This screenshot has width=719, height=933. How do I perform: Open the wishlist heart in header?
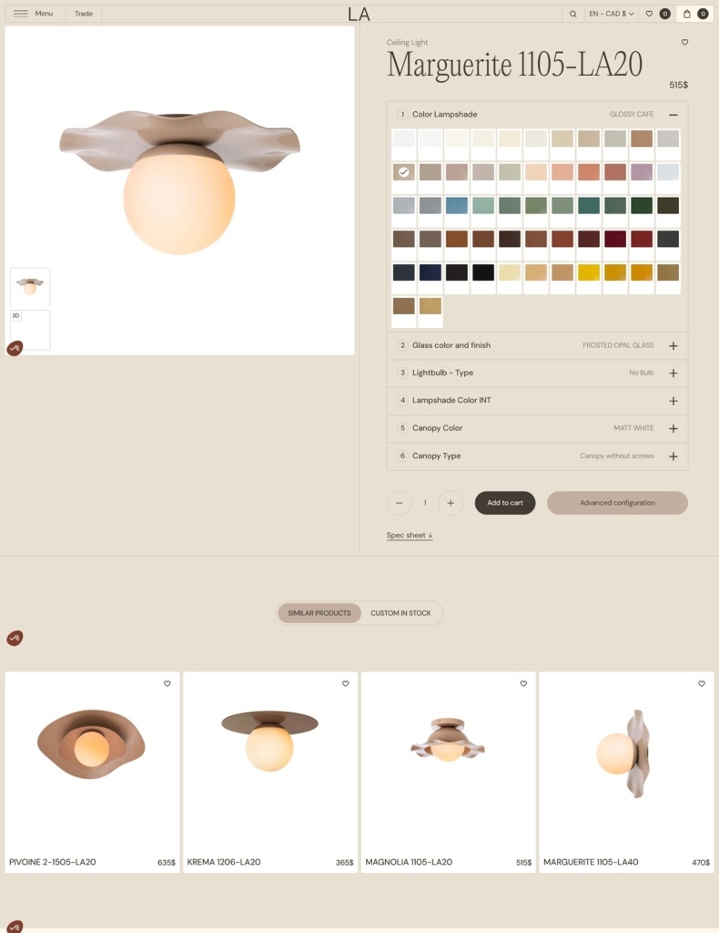[649, 14]
